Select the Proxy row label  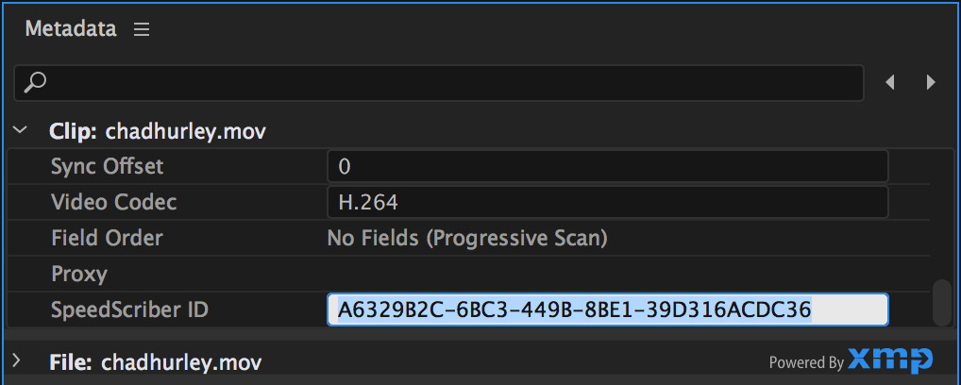[79, 274]
